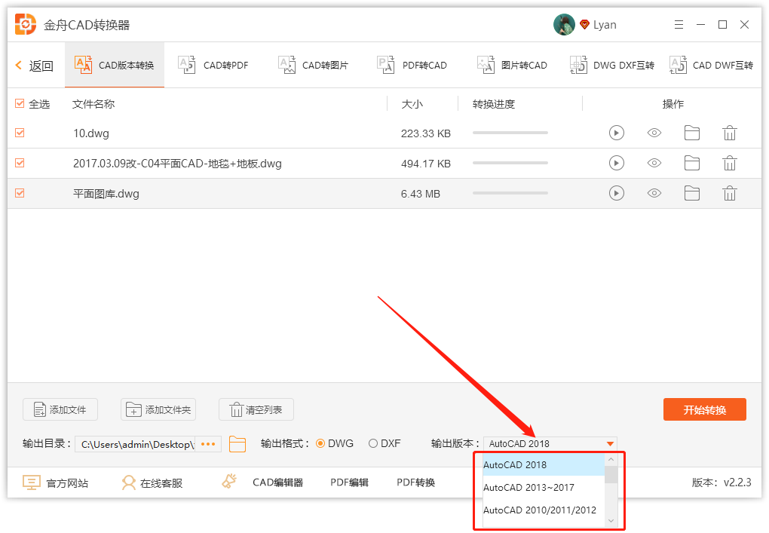Screen dimensions: 769x533
Task: Click the 开始转换 convert button
Action: point(704,409)
